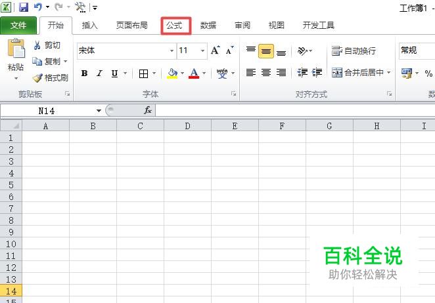
Task: Click the Redo arrow icon
Action: coord(58,7)
